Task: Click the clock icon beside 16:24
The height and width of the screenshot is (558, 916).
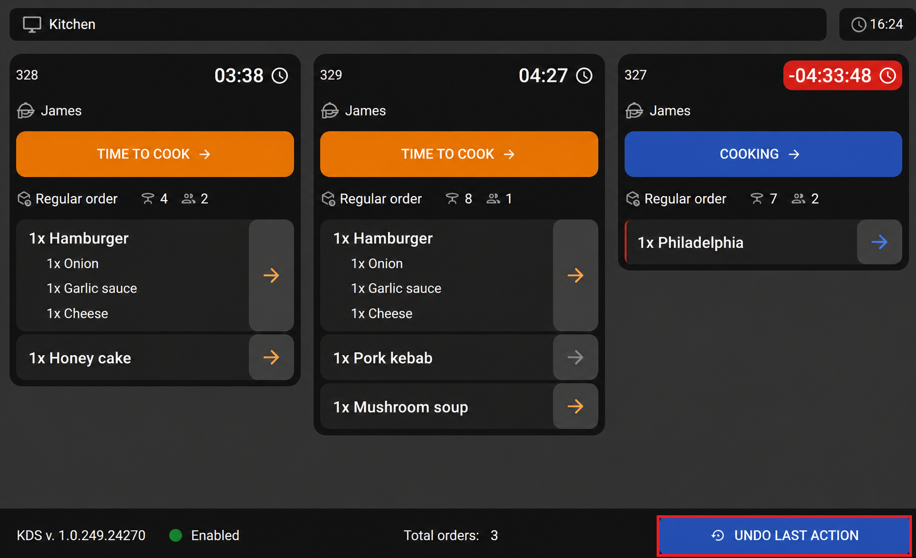Action: point(858,25)
